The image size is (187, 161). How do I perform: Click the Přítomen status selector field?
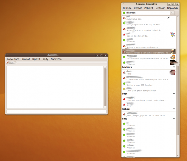tap(146, 13)
